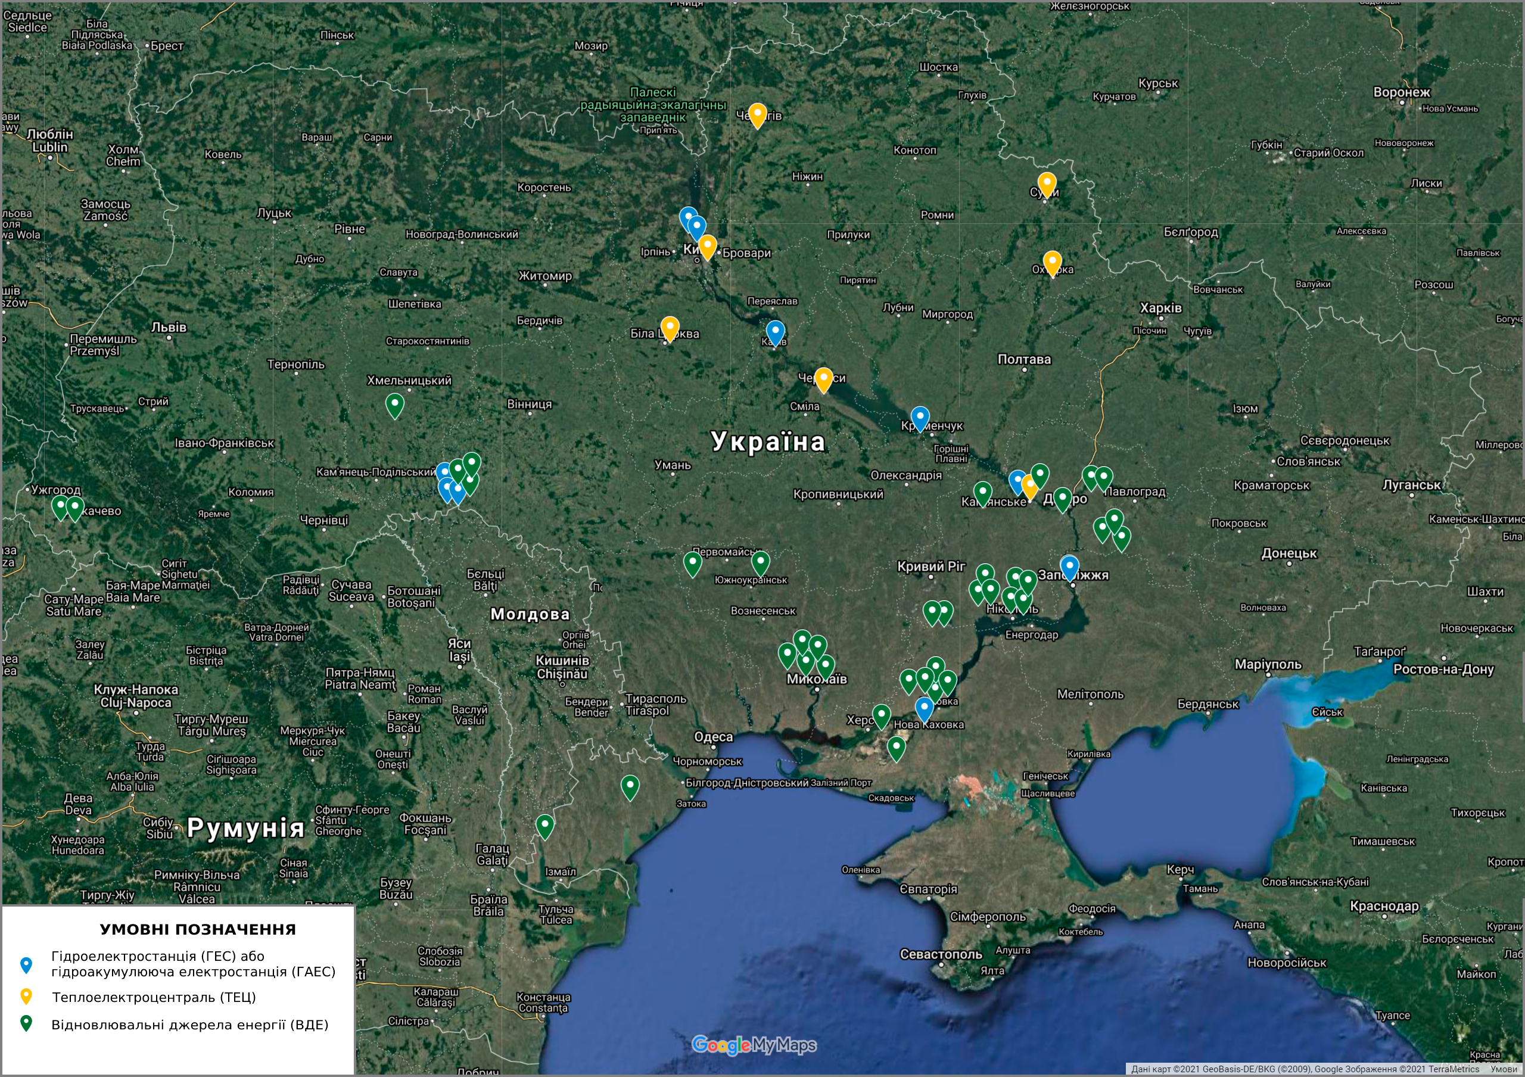Click the Теплоелектроцентраль (ТЕЦ) legend text
The image size is (1525, 1077).
coord(154,997)
